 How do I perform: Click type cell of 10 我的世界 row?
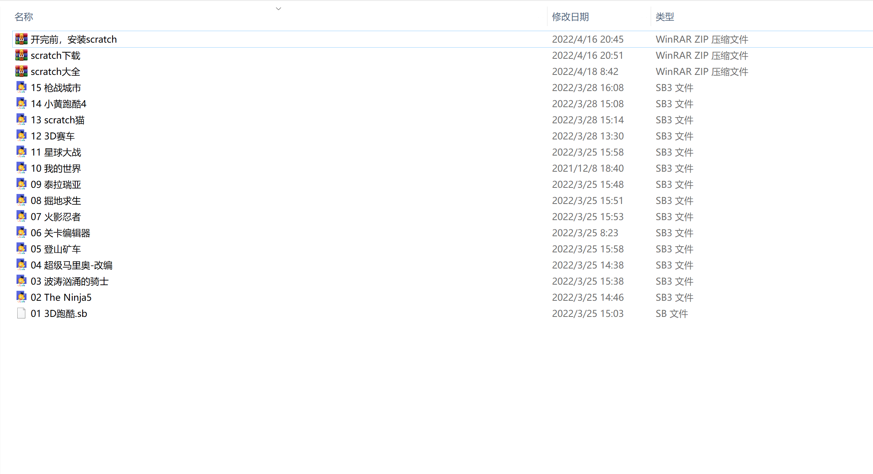click(x=675, y=168)
